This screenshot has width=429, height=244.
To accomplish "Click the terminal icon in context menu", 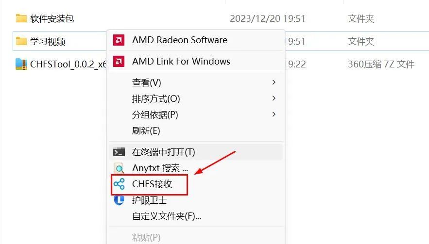I will click(119, 152).
